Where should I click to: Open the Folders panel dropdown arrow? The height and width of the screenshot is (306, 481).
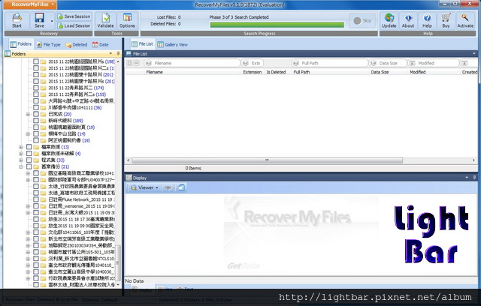pyautogui.click(x=110, y=53)
